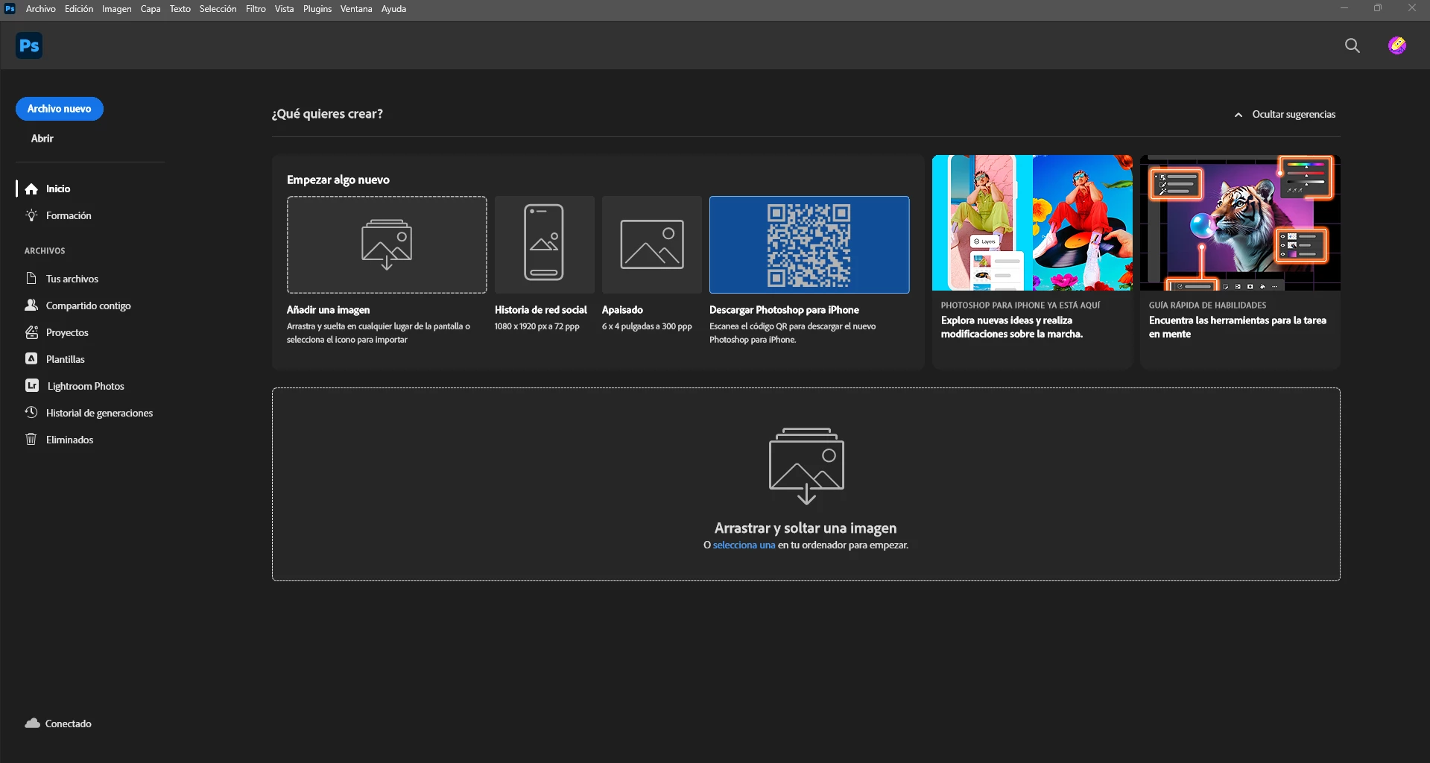Viewport: 1430px width, 763px height.
Task: Click the Conectado cloud status icon
Action: click(x=33, y=723)
